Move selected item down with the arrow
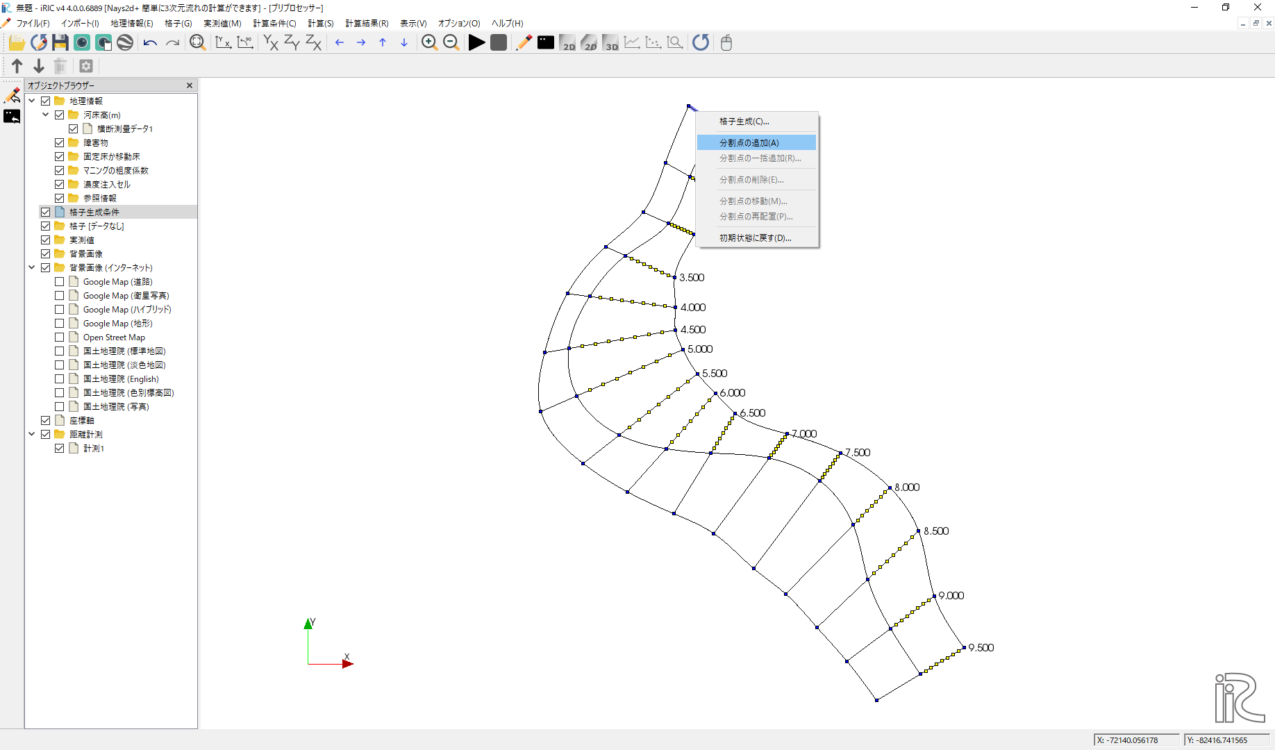The image size is (1275, 750). tap(39, 66)
